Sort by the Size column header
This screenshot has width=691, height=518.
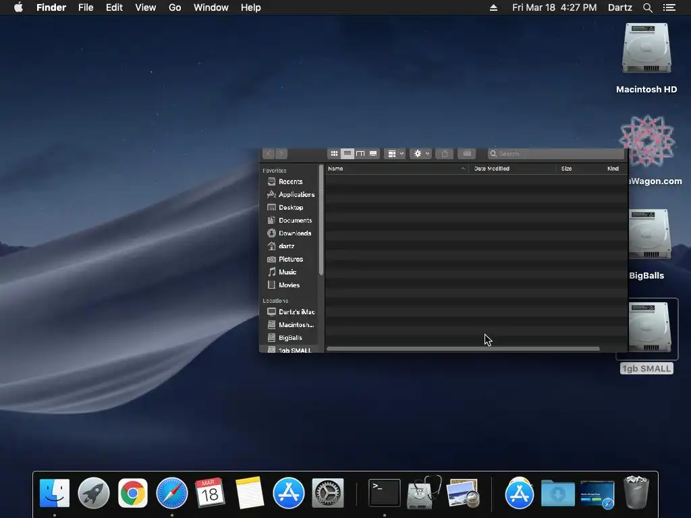click(578, 169)
